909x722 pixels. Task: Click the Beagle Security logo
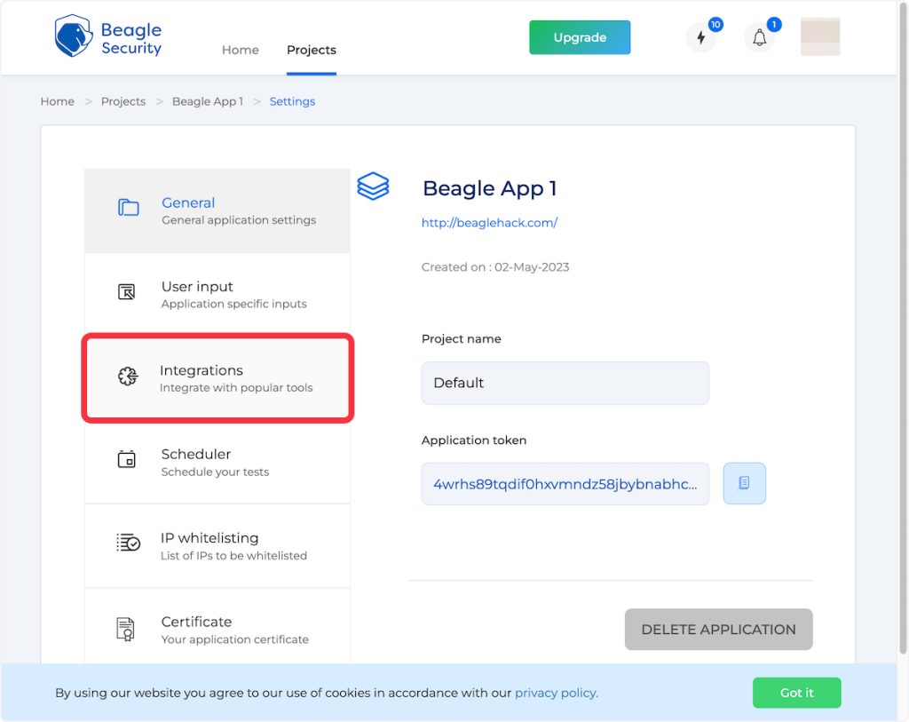click(107, 37)
